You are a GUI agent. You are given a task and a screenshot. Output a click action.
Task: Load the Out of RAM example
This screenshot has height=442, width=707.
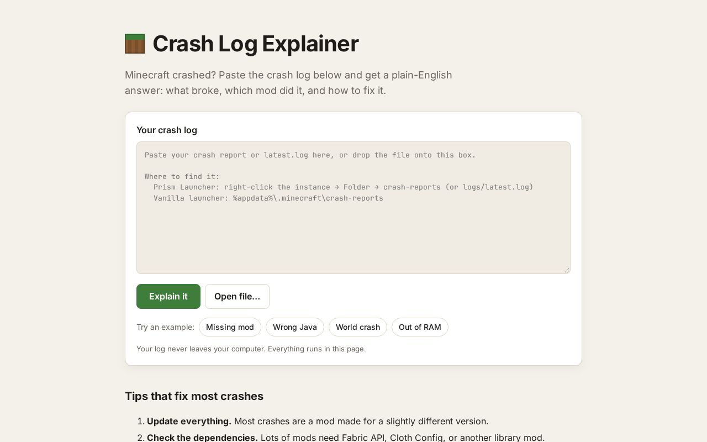(x=420, y=327)
